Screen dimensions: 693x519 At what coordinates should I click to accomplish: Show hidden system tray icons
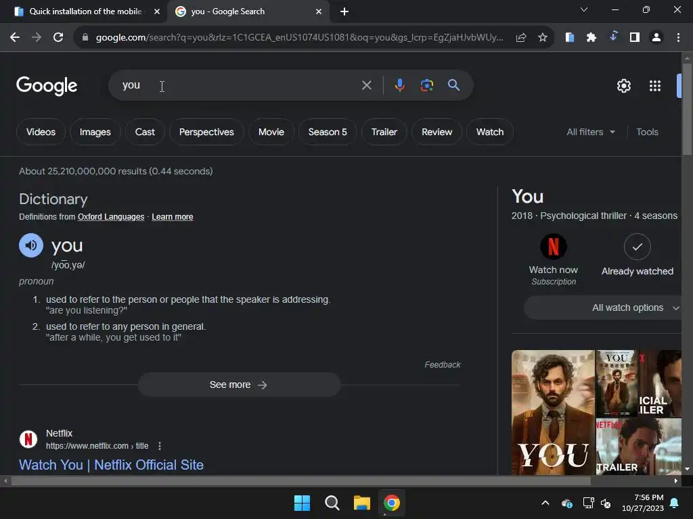(x=545, y=503)
